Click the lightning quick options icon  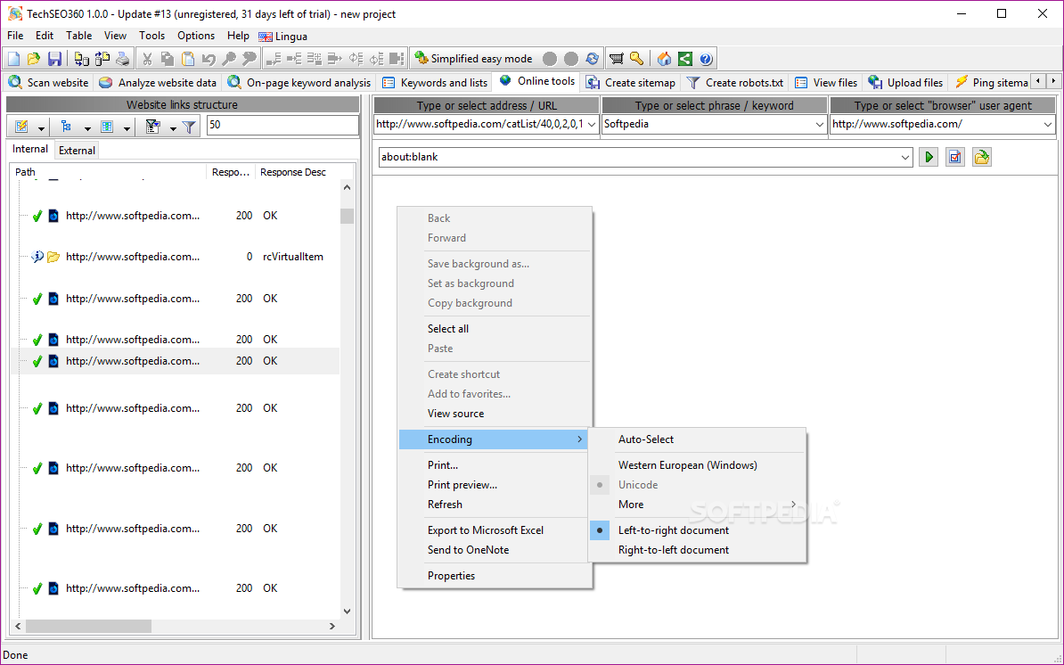click(21, 127)
